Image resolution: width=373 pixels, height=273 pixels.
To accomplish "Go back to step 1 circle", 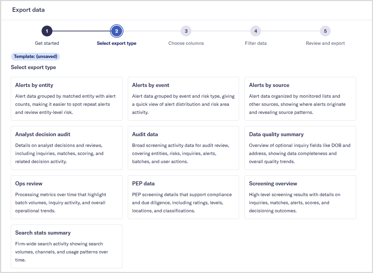I will 47,31.
